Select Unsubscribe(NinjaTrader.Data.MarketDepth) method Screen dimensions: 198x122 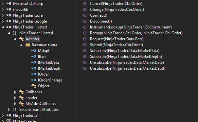coord(128,68)
